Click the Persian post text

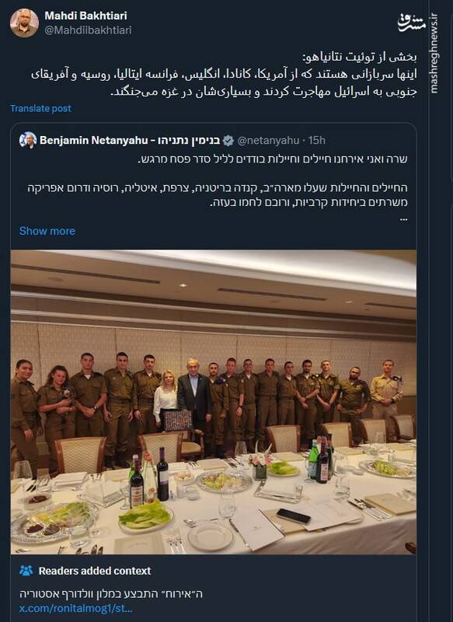[x=224, y=74]
